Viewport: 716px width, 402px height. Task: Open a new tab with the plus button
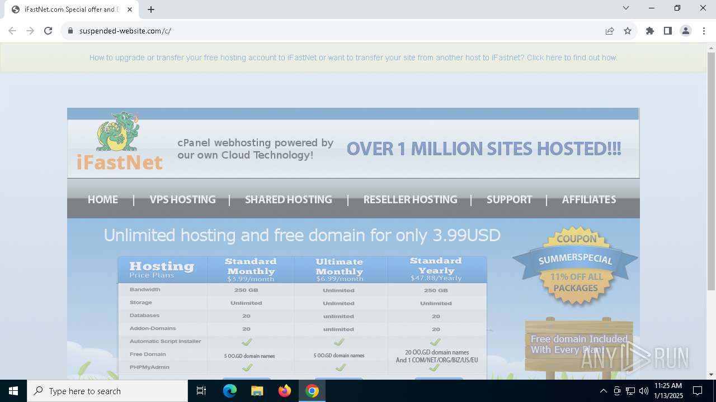point(151,9)
